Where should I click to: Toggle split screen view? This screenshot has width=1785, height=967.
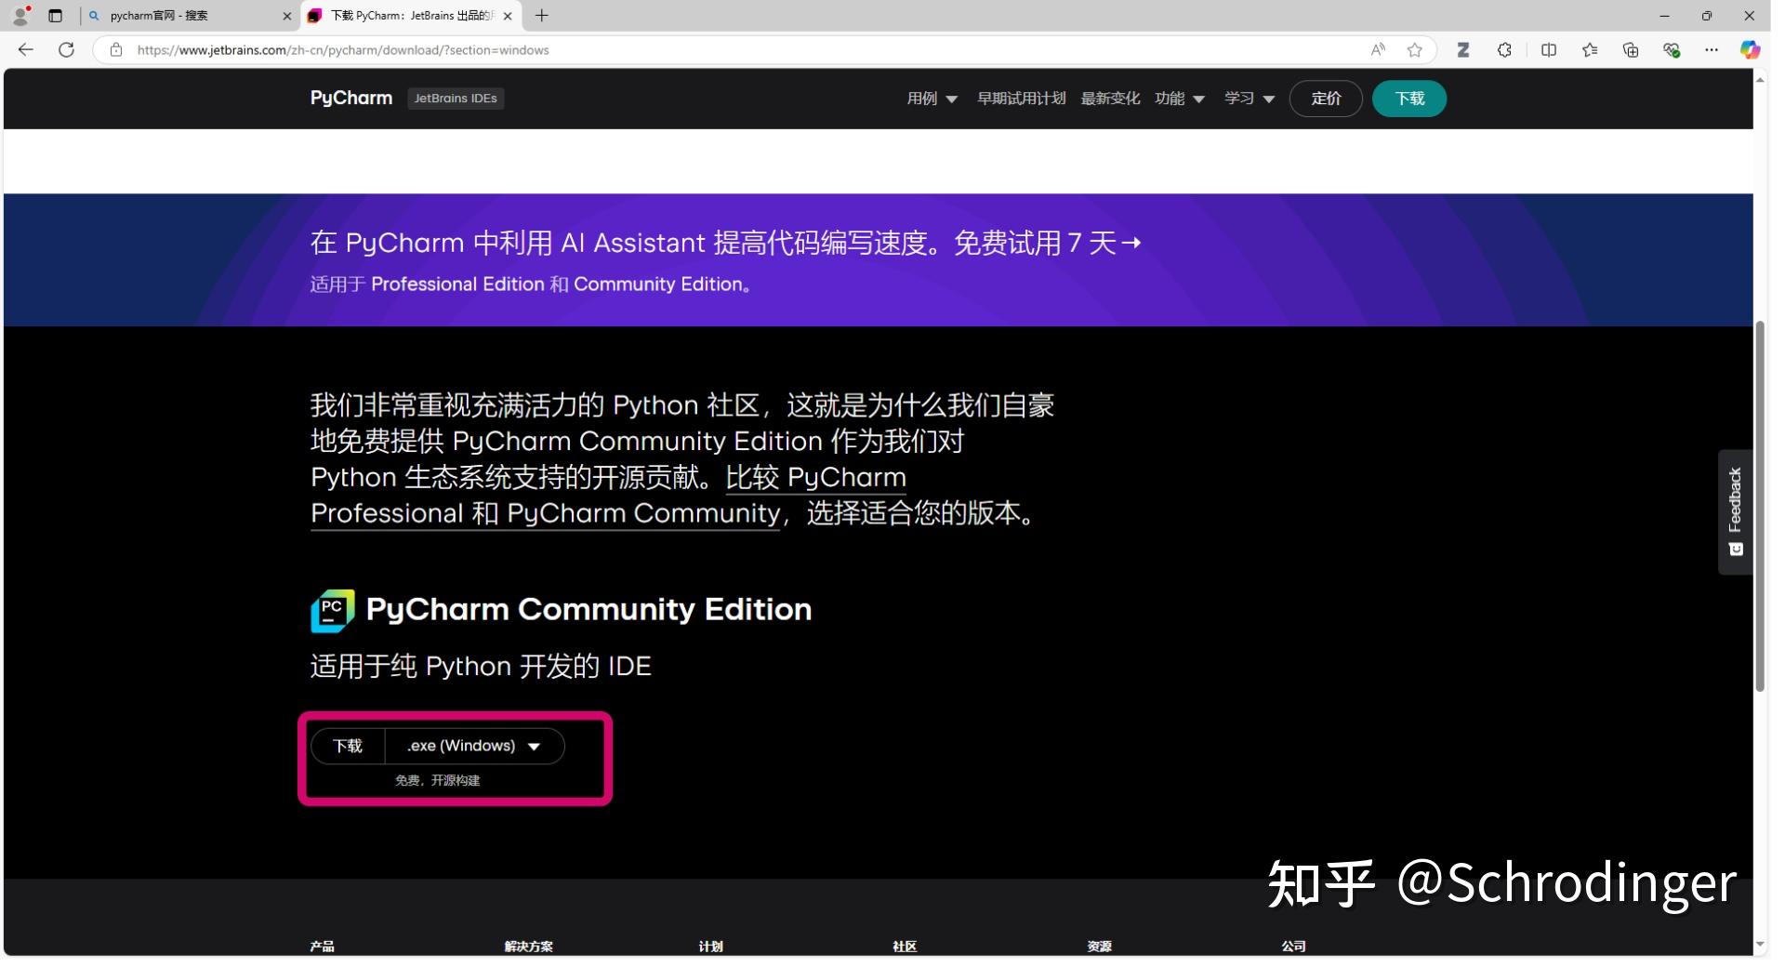[1548, 49]
